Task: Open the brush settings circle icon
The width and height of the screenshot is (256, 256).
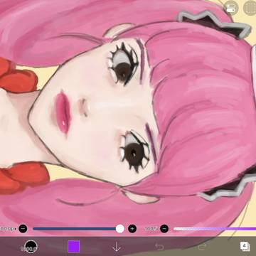Action: click(31, 247)
